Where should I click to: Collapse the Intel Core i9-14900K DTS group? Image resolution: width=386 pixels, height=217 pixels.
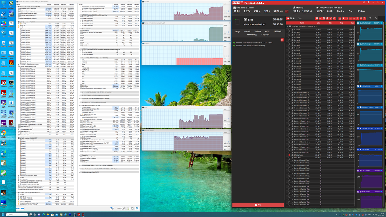(287, 26)
